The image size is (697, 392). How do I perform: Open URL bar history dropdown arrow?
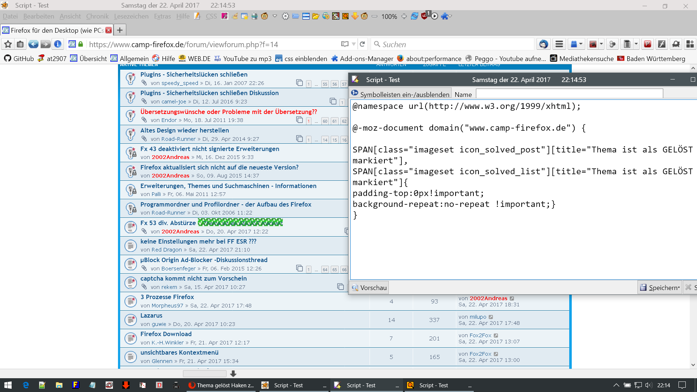pyautogui.click(x=354, y=44)
